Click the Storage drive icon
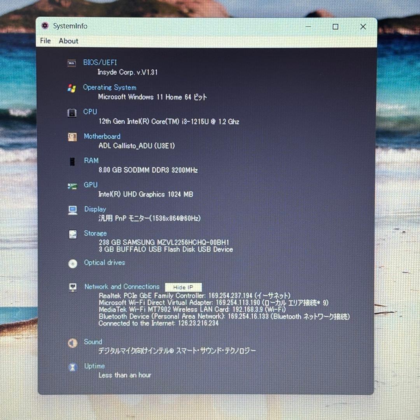 [72, 234]
